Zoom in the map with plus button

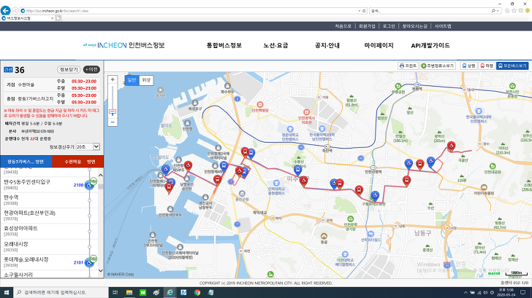(113, 79)
